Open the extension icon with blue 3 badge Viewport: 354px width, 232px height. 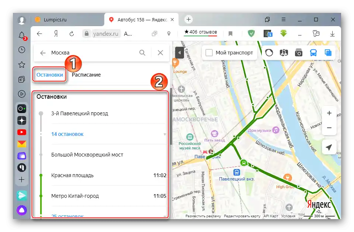[x=268, y=34]
